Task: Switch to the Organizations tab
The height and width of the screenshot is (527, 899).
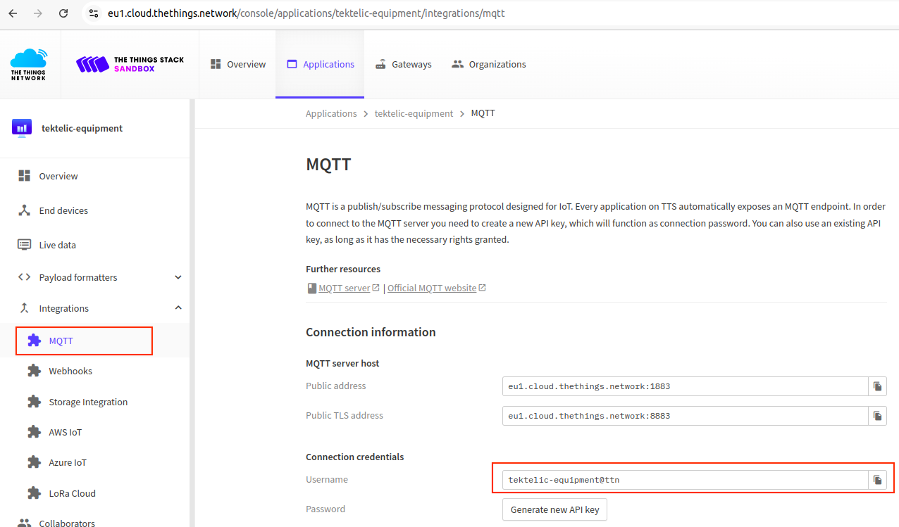Action: pos(488,64)
